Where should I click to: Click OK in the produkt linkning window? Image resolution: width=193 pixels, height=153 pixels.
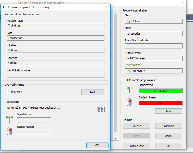(x=169, y=146)
